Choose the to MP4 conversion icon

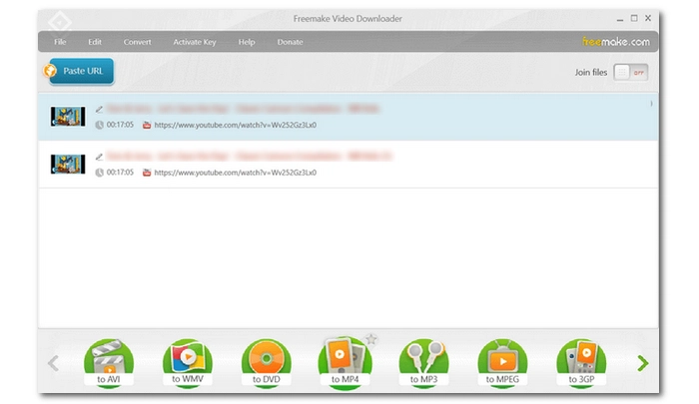click(x=346, y=363)
